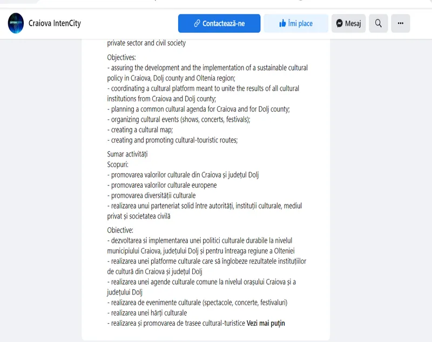Screen dimensions: 432x342
Task: Collapse the description with Vezi mai puțin
Action: point(266,323)
